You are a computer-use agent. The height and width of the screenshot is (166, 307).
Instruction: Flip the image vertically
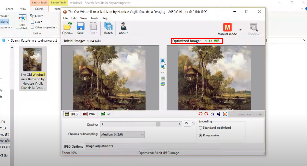[x=219, y=114]
